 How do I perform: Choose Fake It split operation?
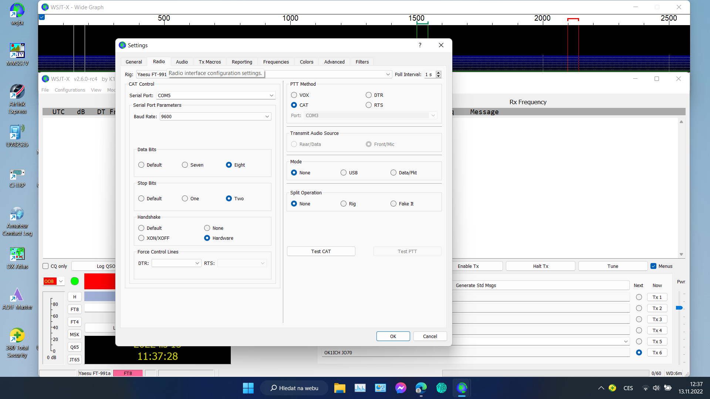click(393, 204)
